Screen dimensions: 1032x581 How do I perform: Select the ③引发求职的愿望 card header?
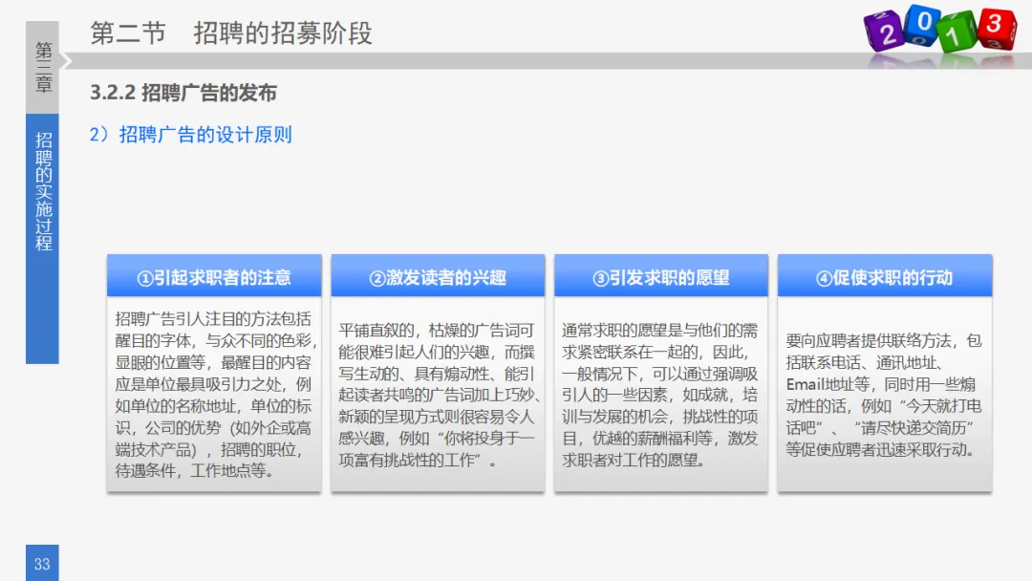click(x=661, y=277)
